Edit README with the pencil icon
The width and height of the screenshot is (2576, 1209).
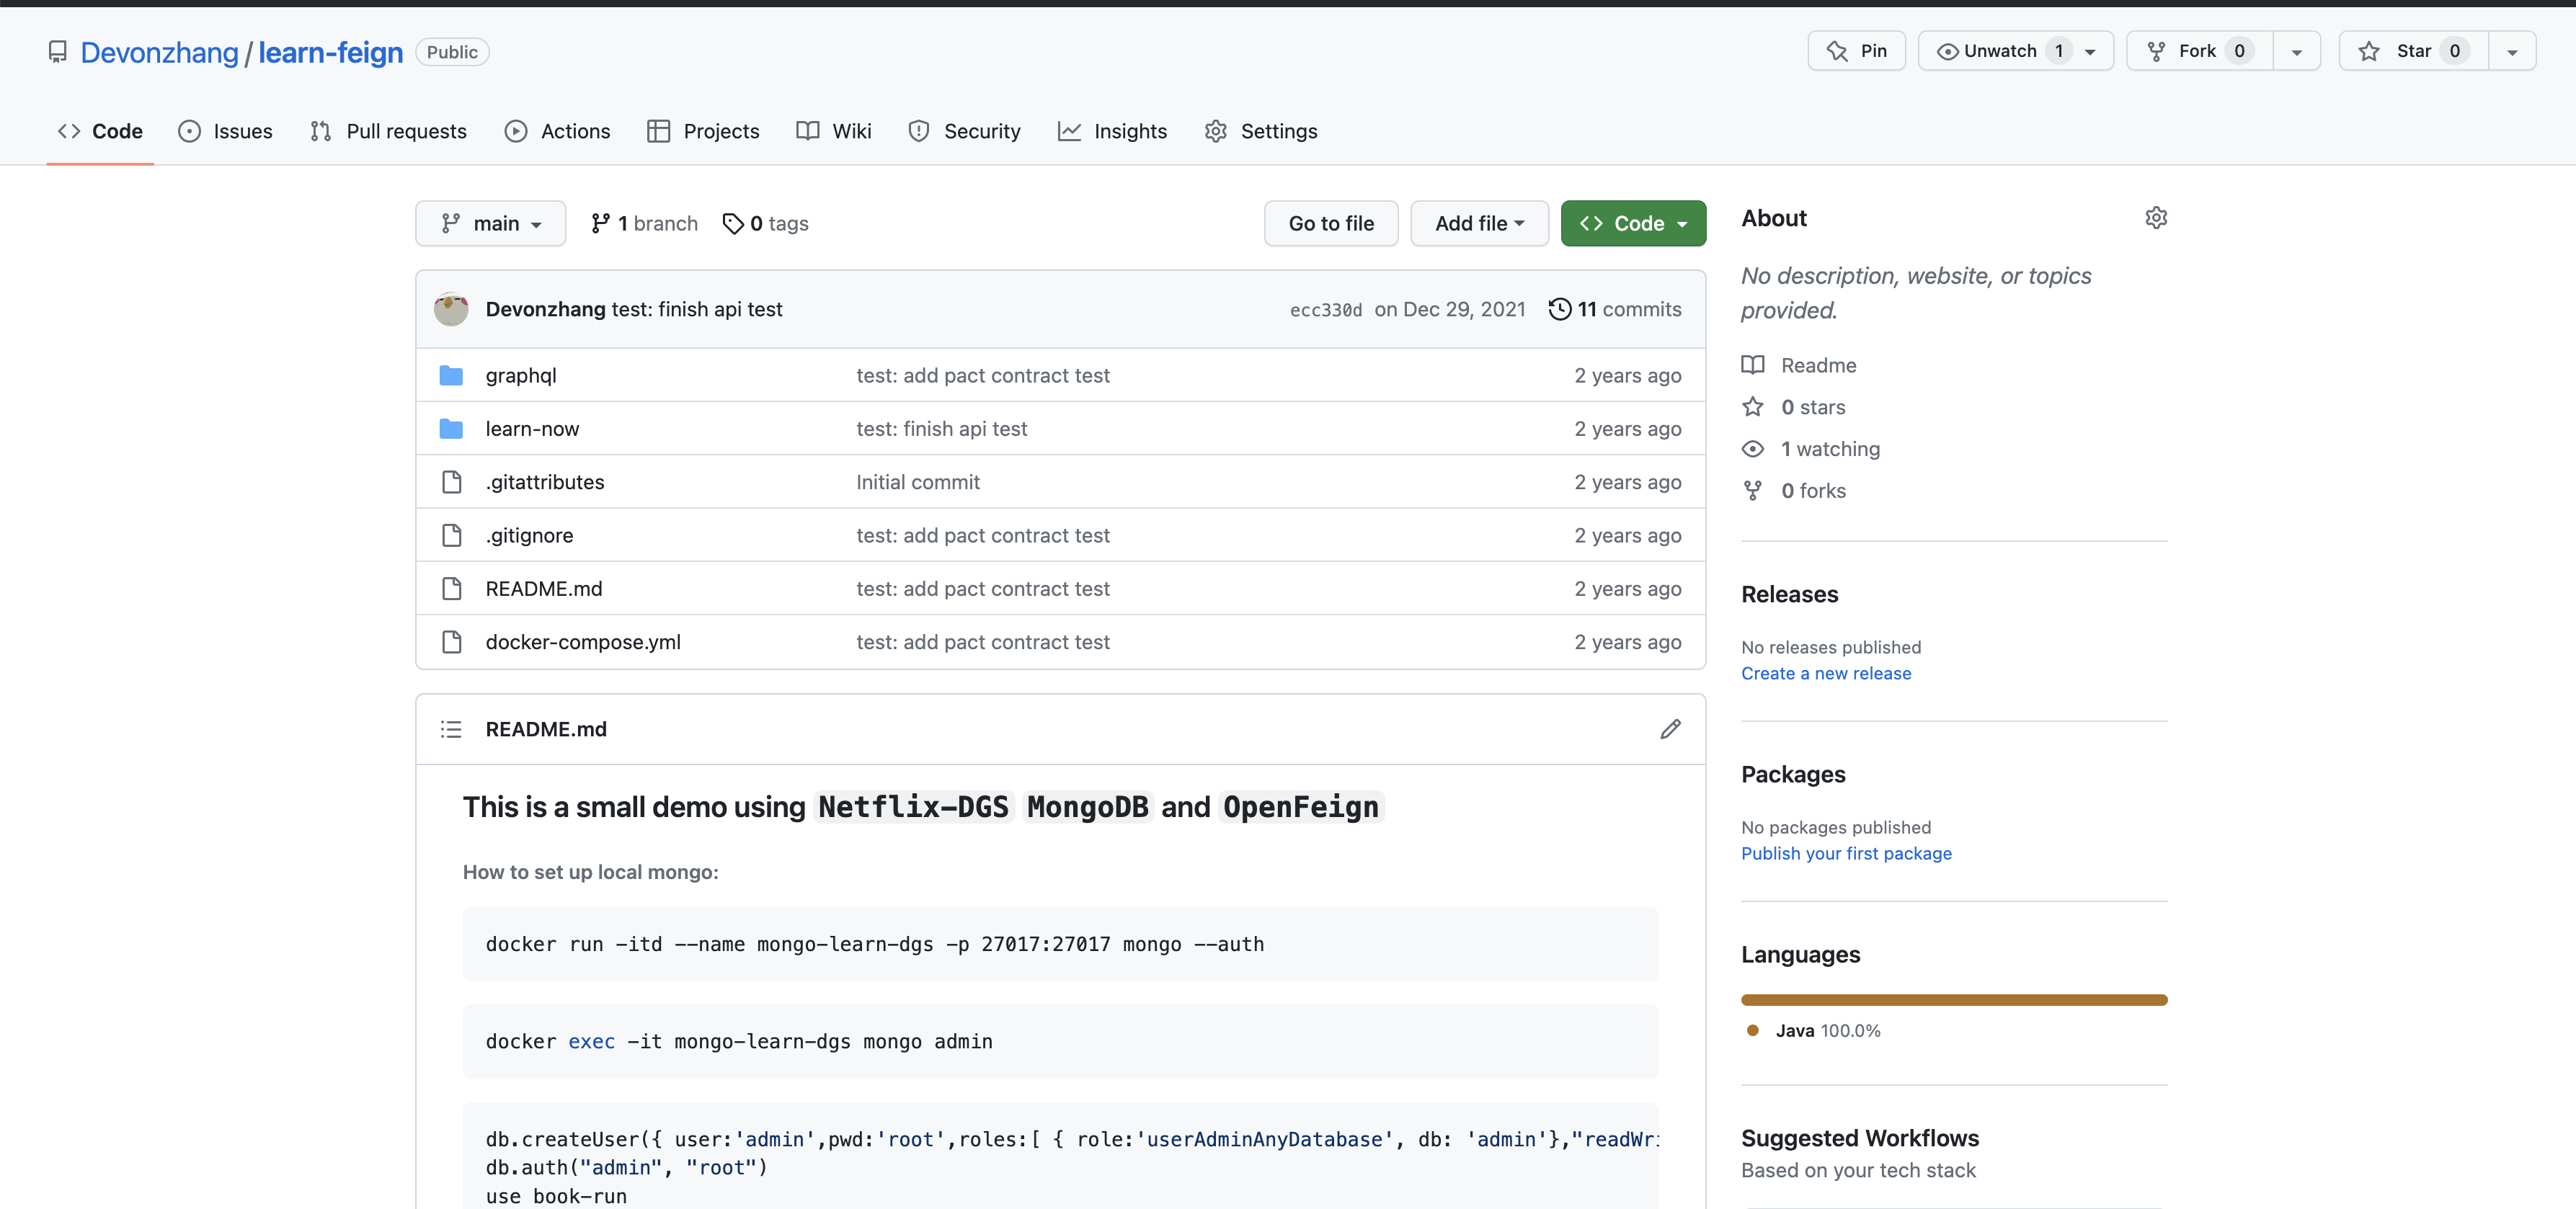point(1670,729)
